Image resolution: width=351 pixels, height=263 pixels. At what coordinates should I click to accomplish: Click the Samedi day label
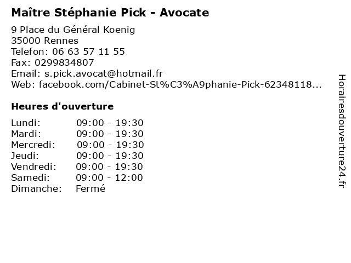30,178
